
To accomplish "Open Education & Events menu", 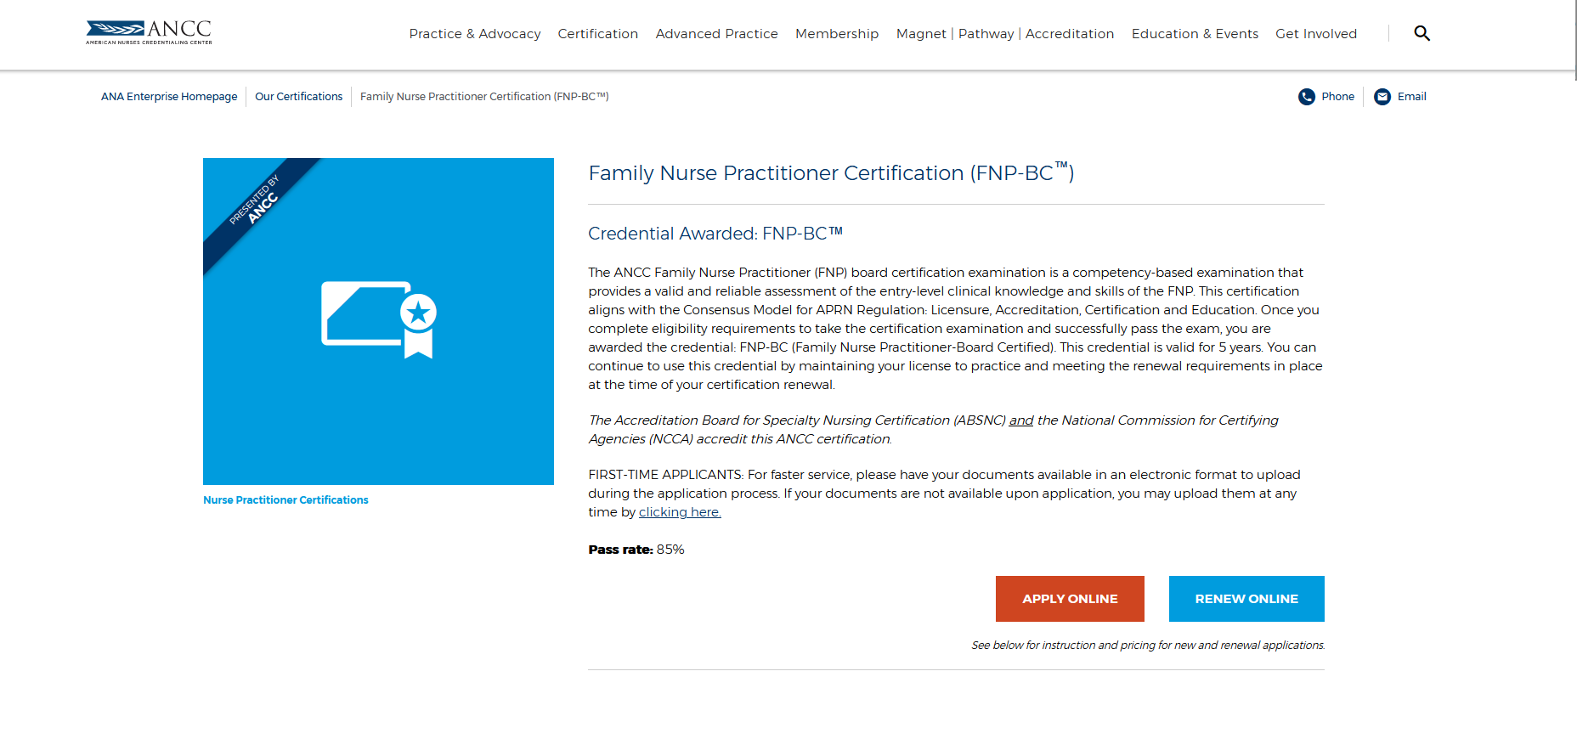I will click(x=1195, y=34).
